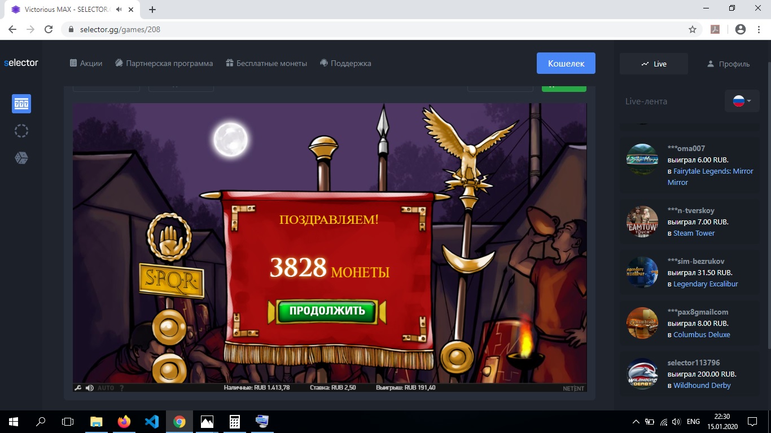Open Партнерская программа page
Screen dimensions: 771x433
point(164,63)
